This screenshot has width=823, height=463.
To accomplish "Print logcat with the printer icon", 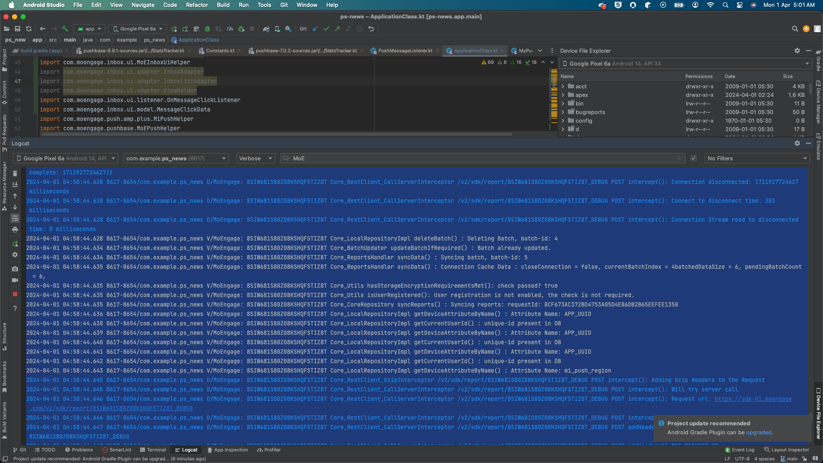I will [15, 230].
